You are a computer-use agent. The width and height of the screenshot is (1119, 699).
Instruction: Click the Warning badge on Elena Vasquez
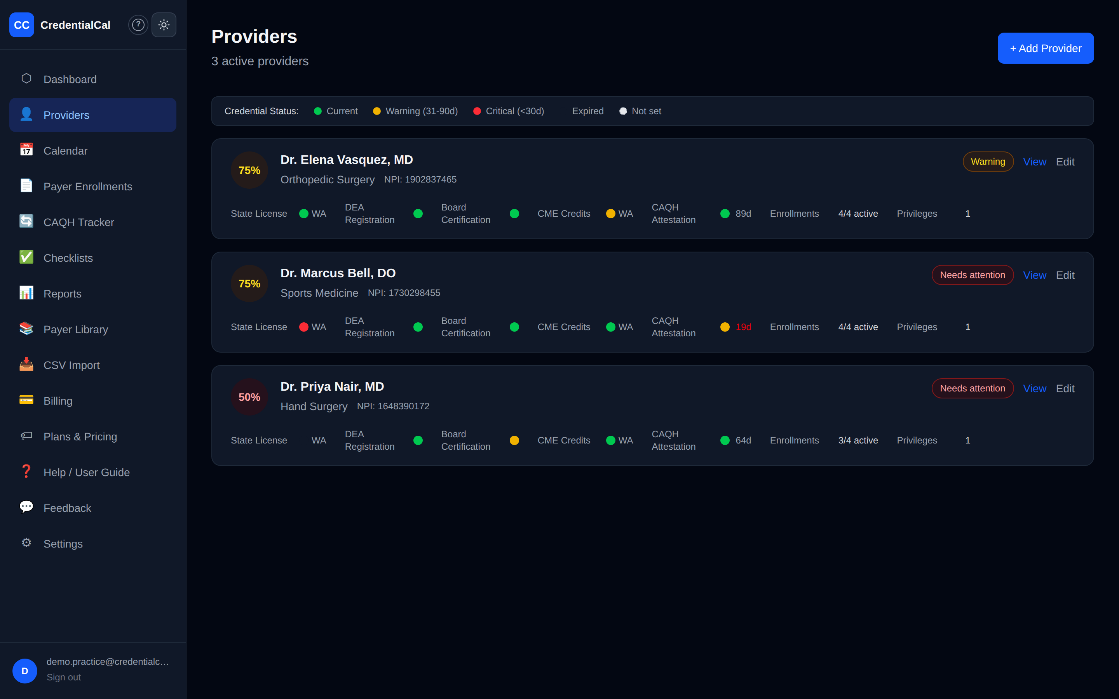pos(988,162)
